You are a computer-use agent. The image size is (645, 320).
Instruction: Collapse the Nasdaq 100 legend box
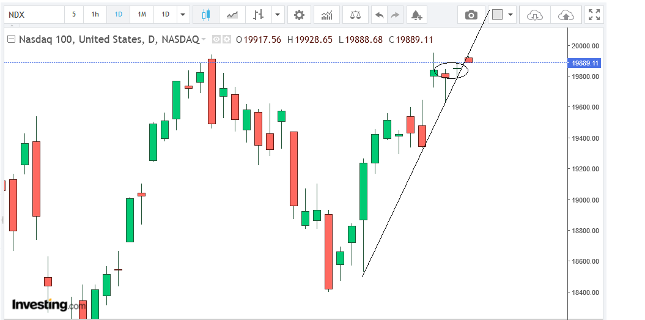(x=12, y=39)
